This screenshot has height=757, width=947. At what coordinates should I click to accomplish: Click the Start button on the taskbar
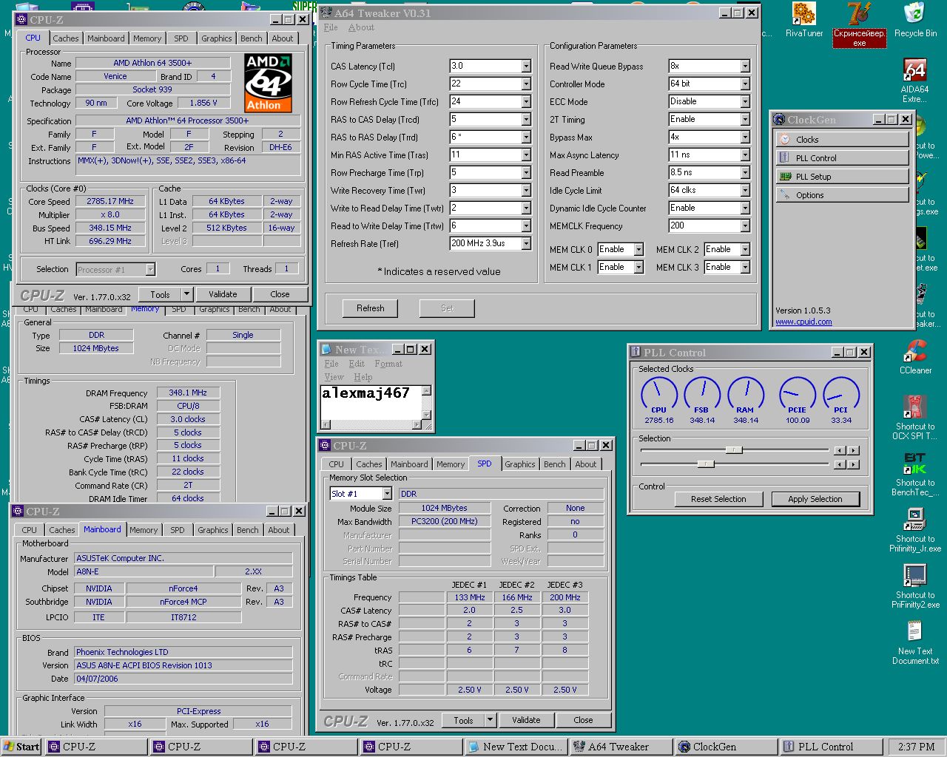(x=21, y=747)
